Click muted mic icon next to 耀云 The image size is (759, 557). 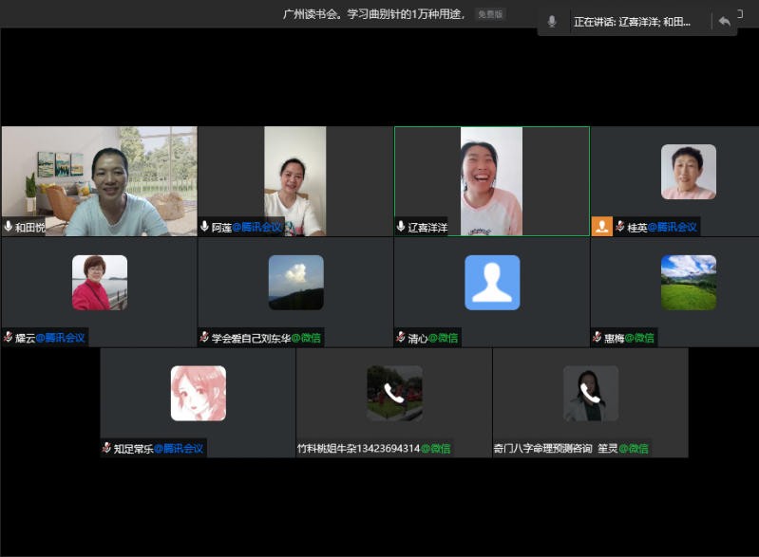[9, 338]
